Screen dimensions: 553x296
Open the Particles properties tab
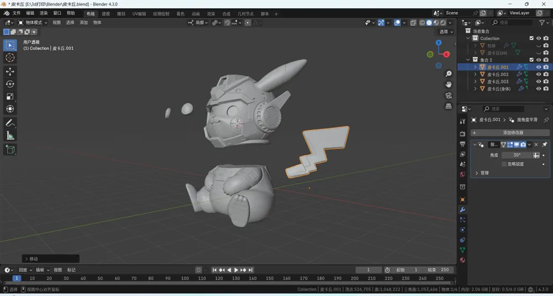coord(462,220)
